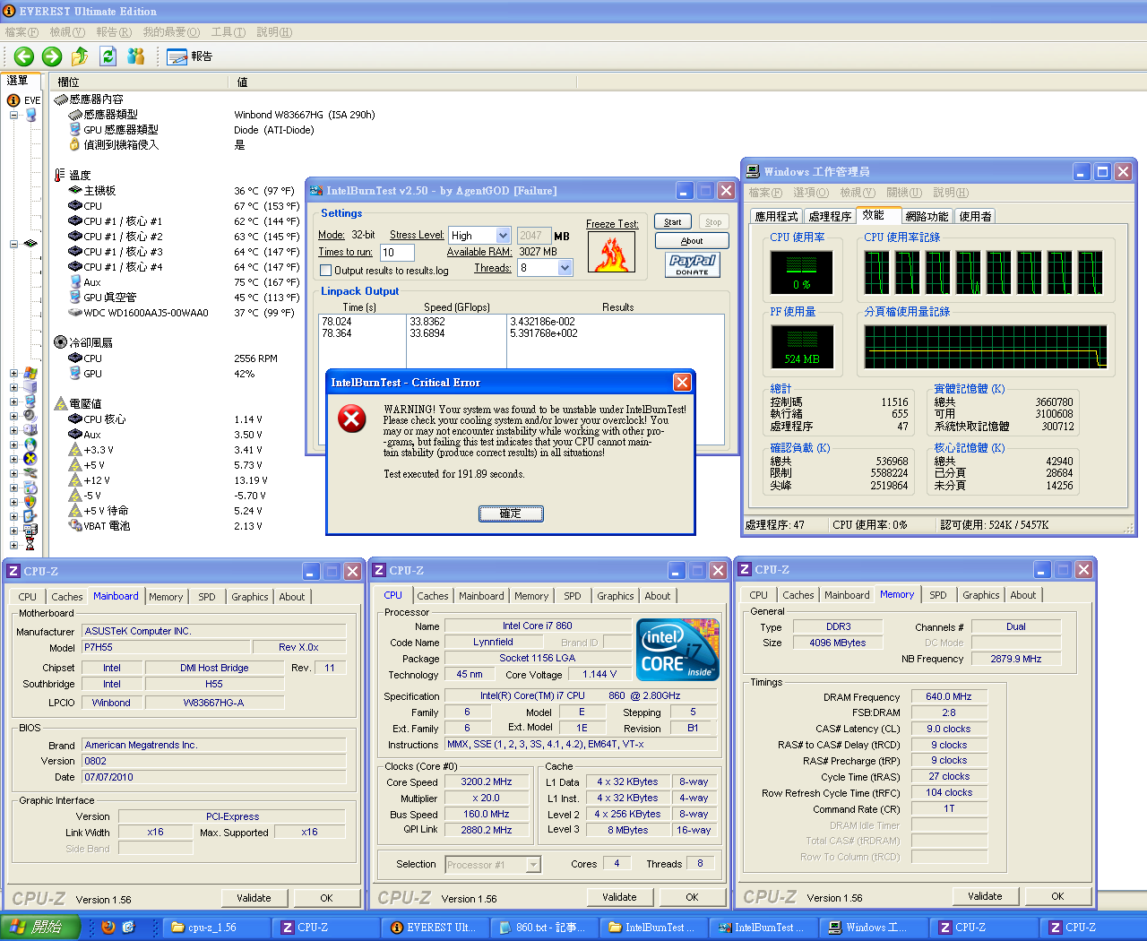Click EVEREST two-people users toolbar icon
The image size is (1147, 941).
point(136,56)
